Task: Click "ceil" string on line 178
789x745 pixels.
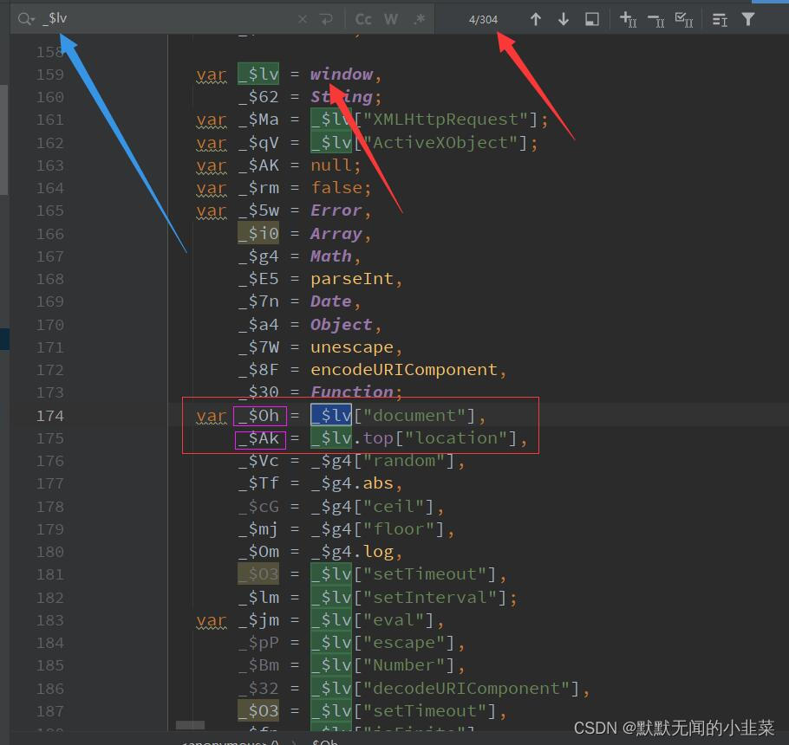Action: point(394,507)
